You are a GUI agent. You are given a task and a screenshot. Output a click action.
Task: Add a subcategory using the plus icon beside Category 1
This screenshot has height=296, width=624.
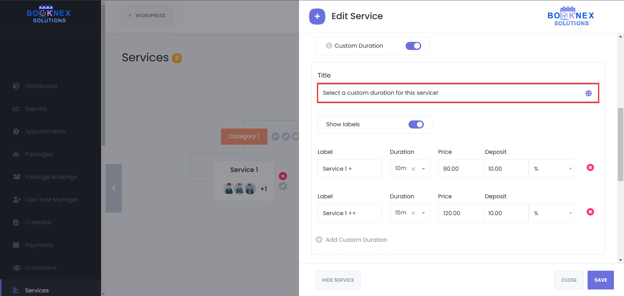(x=275, y=136)
